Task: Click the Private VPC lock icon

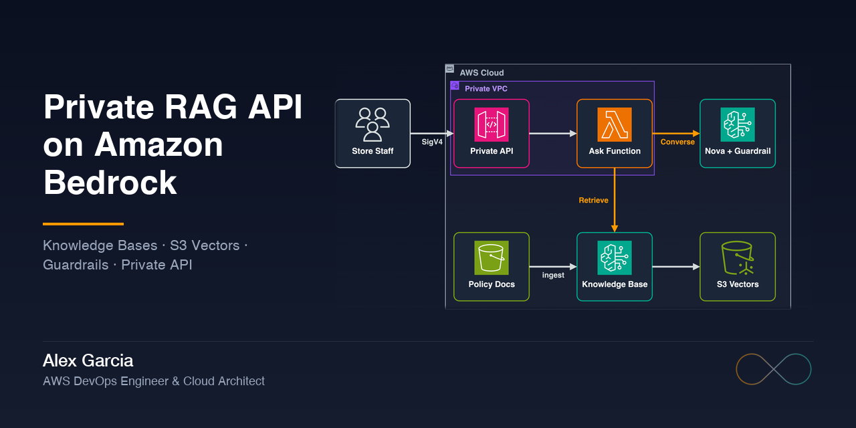Action: pyautogui.click(x=455, y=86)
